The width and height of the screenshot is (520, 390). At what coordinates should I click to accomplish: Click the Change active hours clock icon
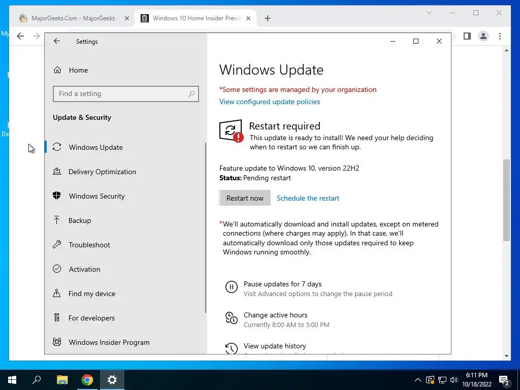pyautogui.click(x=232, y=318)
